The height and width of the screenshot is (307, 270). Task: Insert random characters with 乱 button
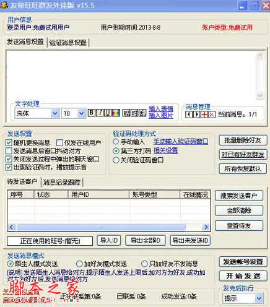[142, 113]
